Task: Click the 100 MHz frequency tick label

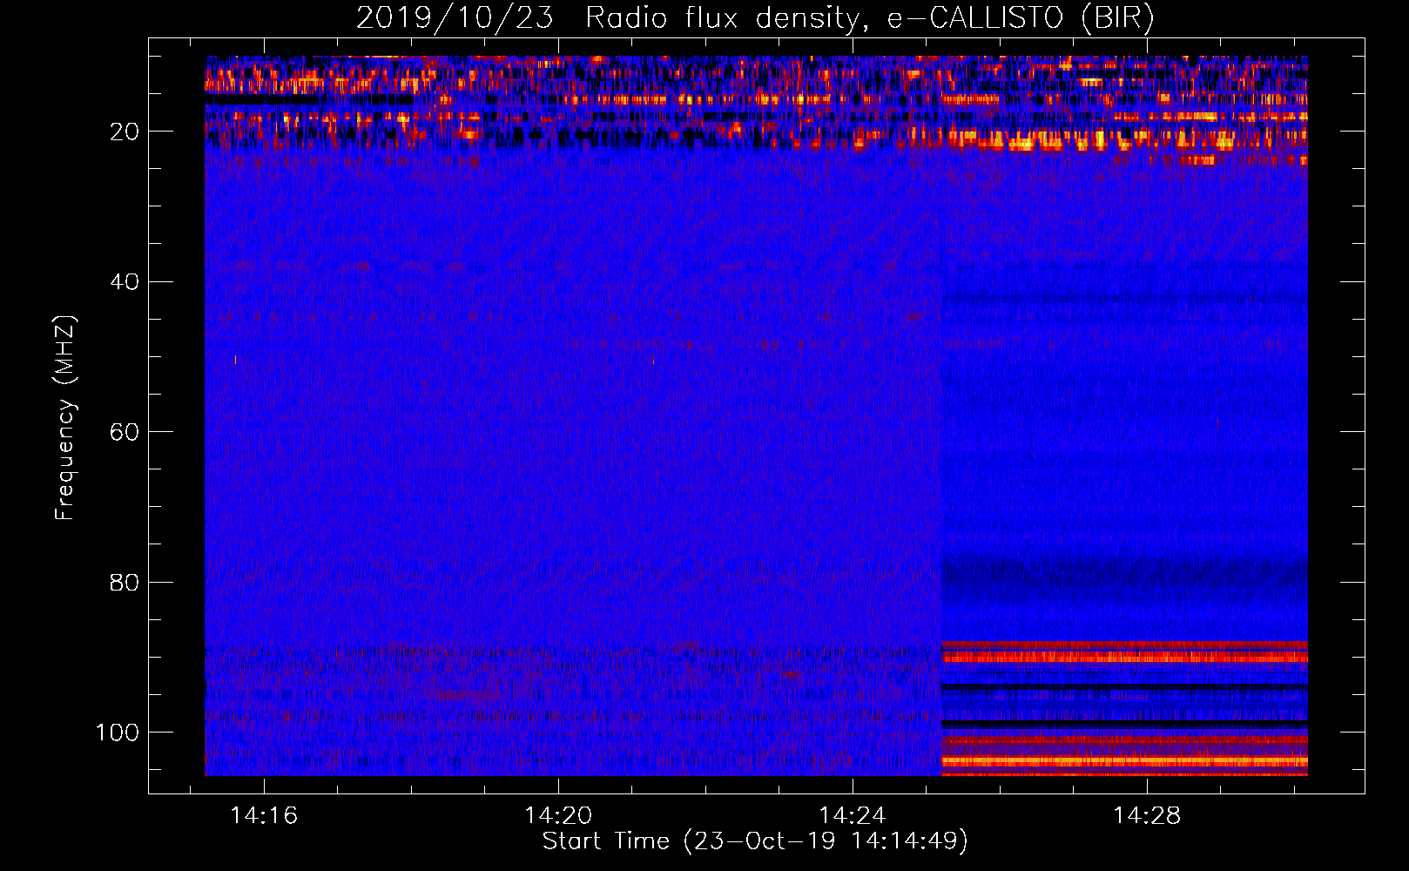Action: (118, 733)
